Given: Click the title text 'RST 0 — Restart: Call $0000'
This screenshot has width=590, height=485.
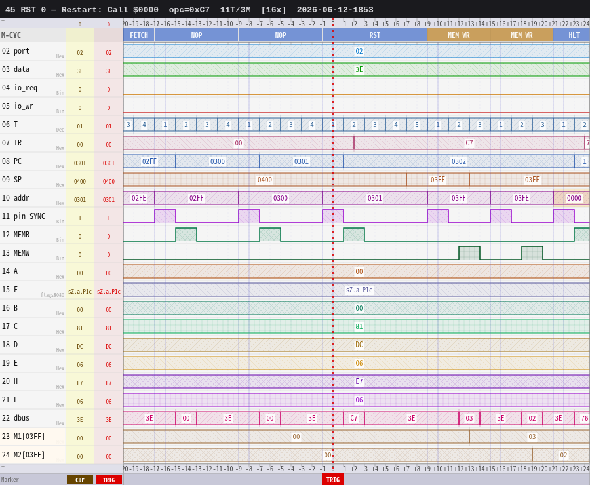Looking at the screenshot, I should pos(89,10).
